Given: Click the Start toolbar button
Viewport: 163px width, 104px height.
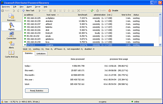Looking at the screenshot, I should tap(42, 10).
